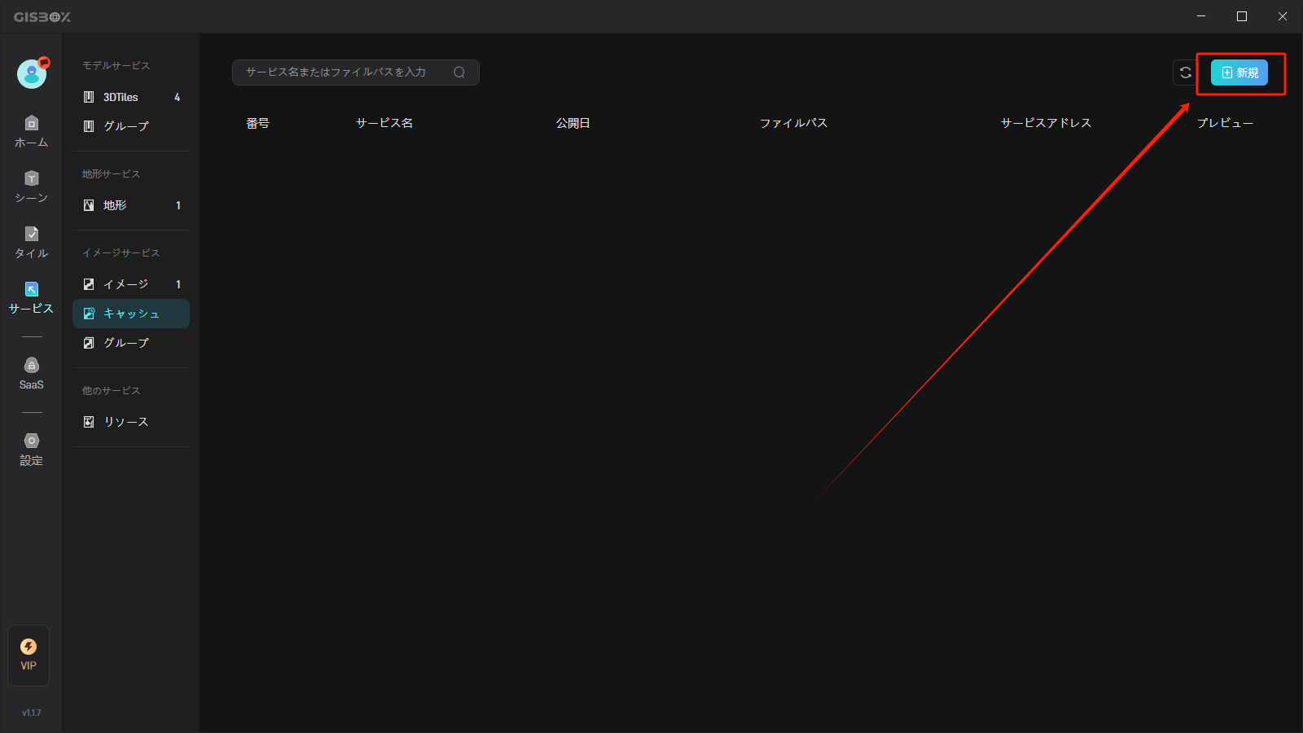1303x733 pixels.
Task: Click the 3DTiles item icon
Action: click(x=89, y=97)
